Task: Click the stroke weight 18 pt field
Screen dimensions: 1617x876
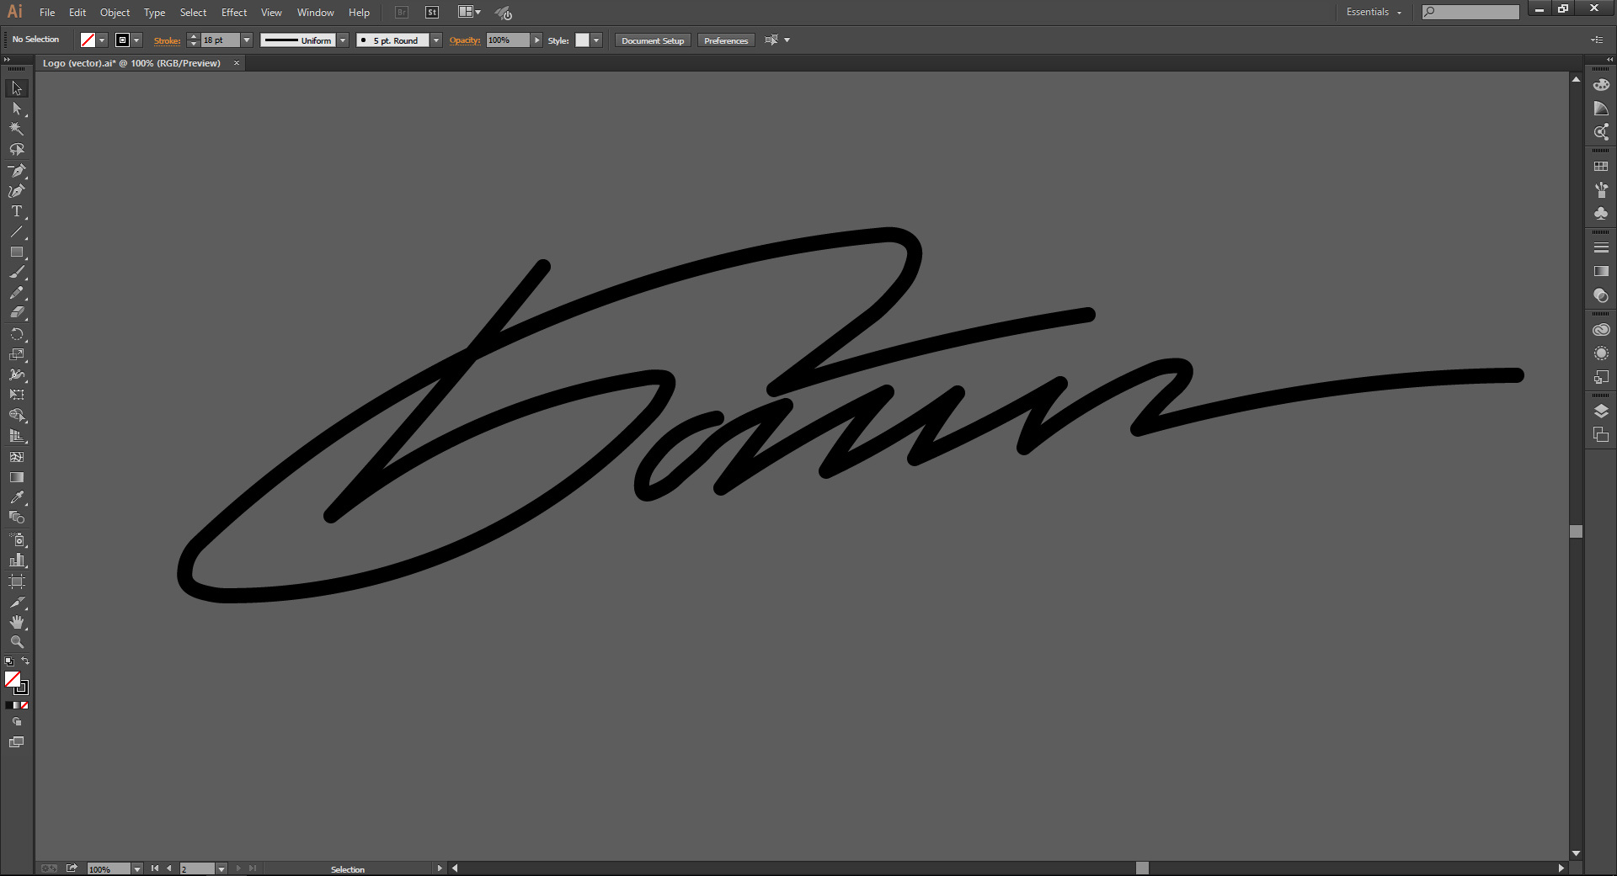Action: click(220, 40)
